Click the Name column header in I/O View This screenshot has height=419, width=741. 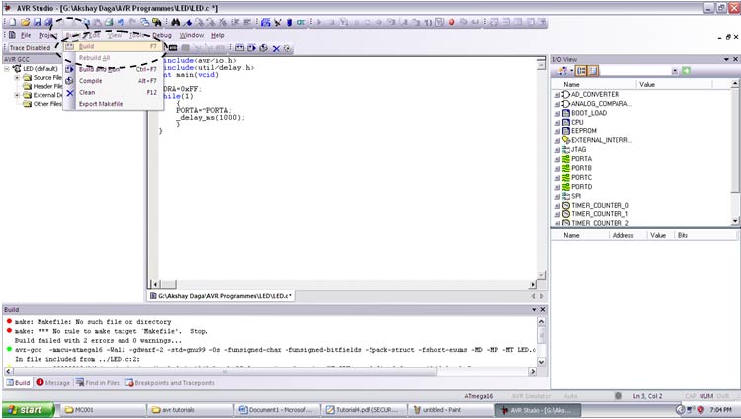coord(594,84)
